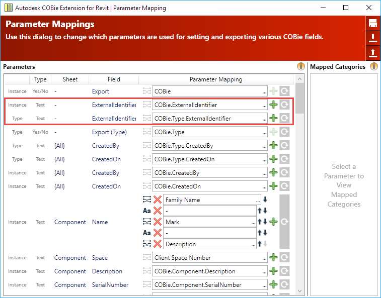
Task: Toggle Aa text type beside second dash
Action: coord(147,233)
